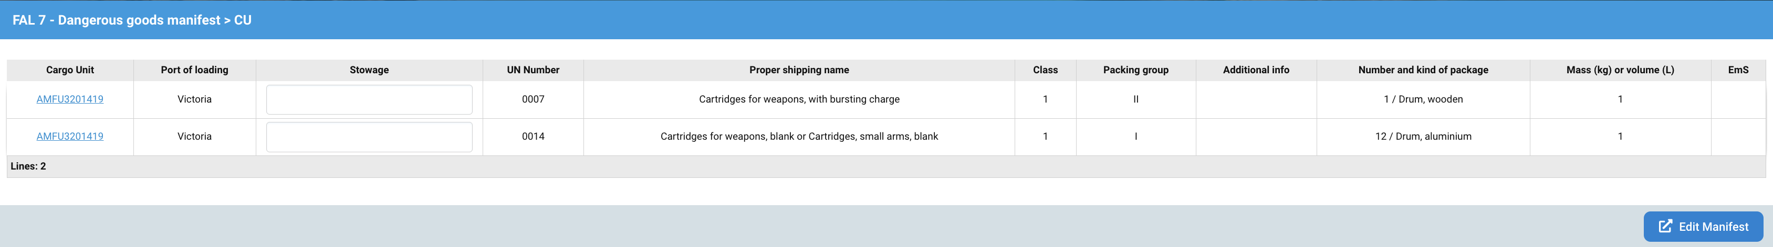
Task: Focus the Stowage field for UN 0007
Action: click(x=369, y=99)
